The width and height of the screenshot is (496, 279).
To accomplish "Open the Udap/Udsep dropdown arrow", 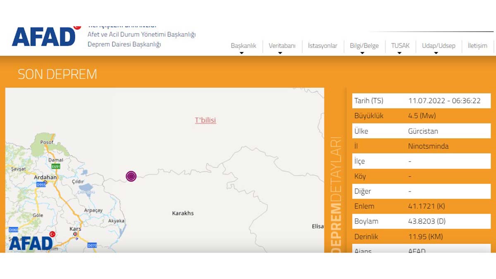I will [436, 53].
